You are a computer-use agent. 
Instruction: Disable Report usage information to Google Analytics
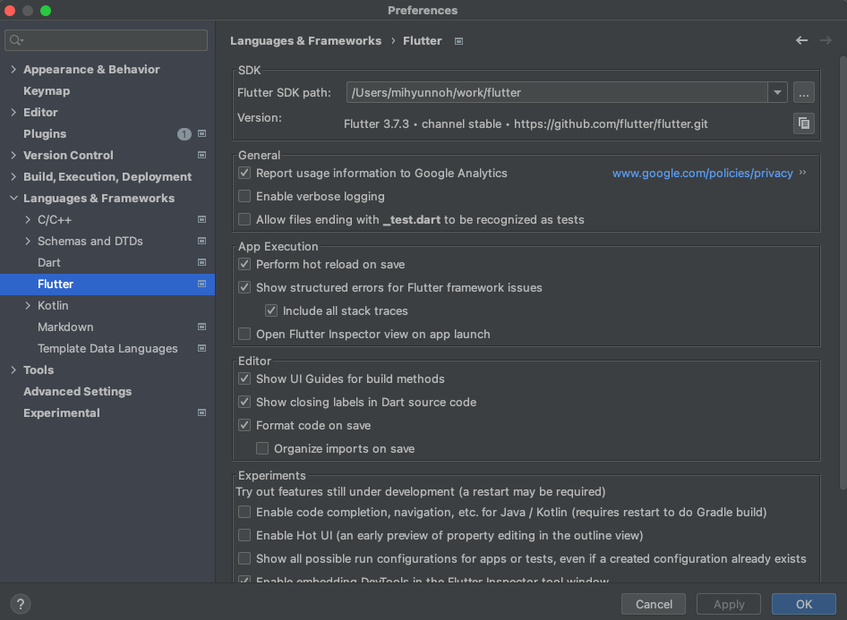click(x=244, y=173)
